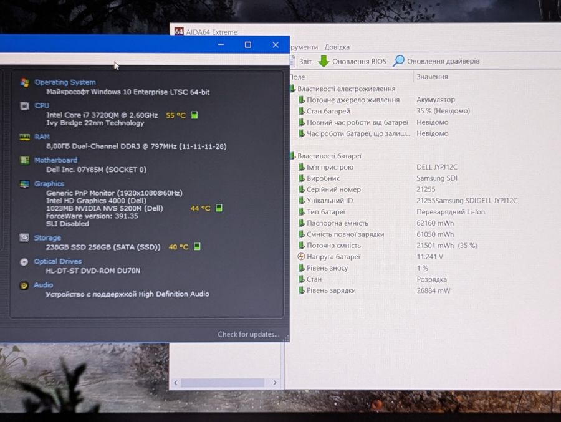Open the CPU section link
Image resolution: width=561 pixels, height=422 pixels.
point(42,105)
